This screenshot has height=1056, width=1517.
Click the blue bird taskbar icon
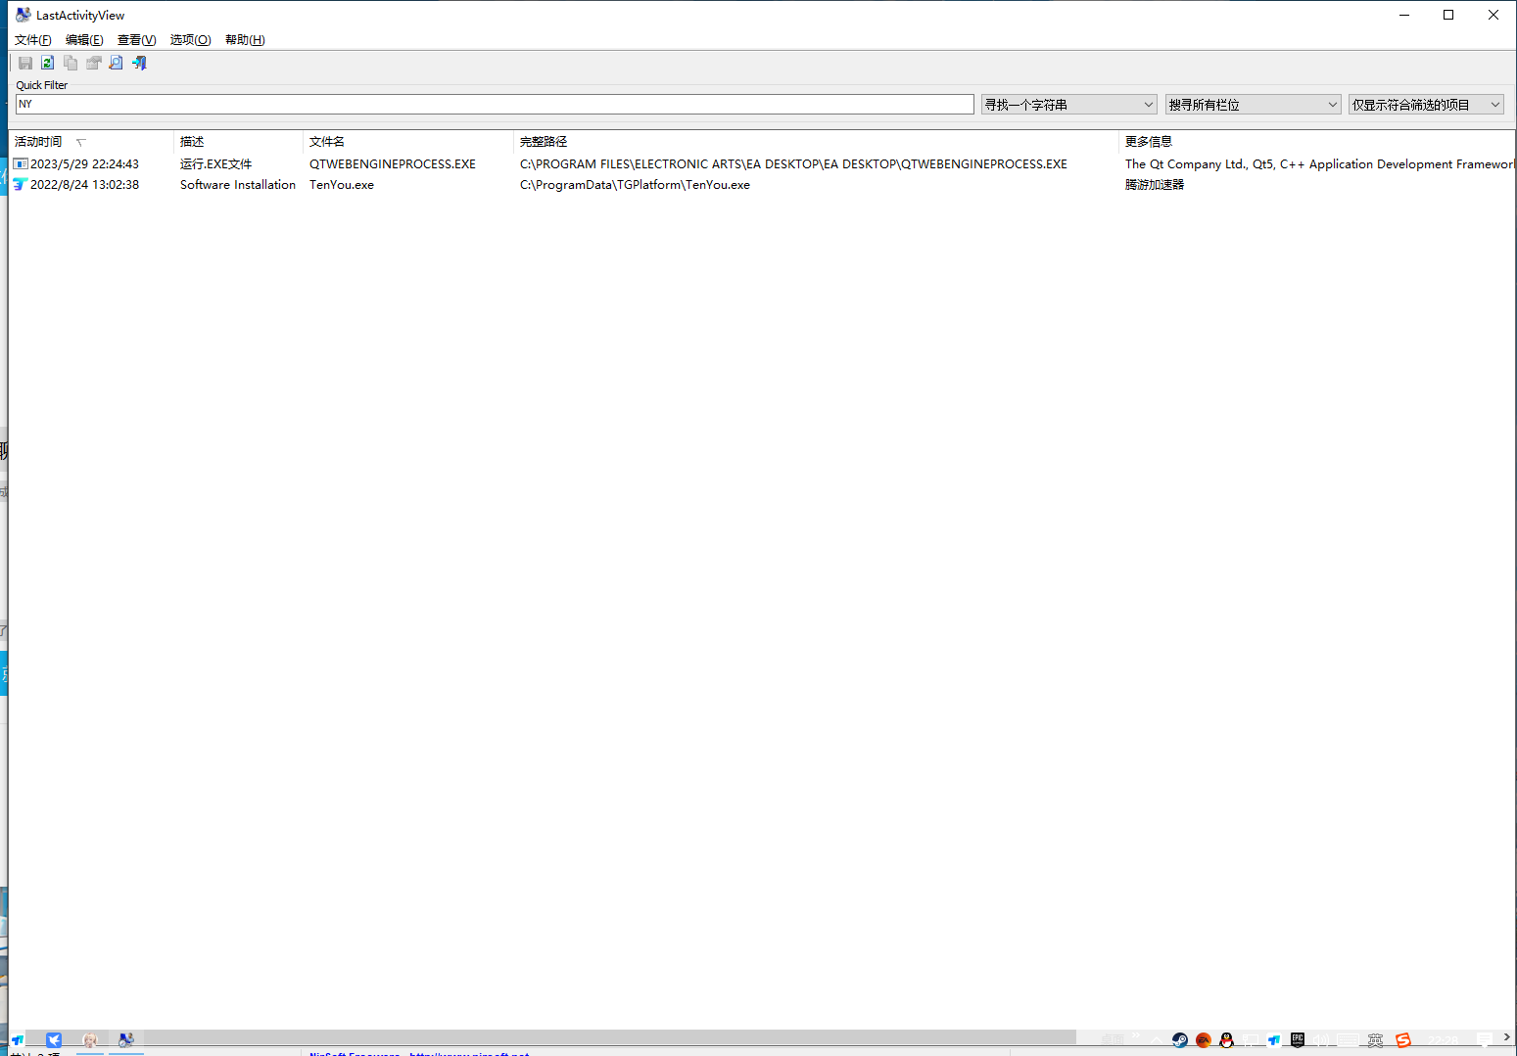pos(54,1040)
